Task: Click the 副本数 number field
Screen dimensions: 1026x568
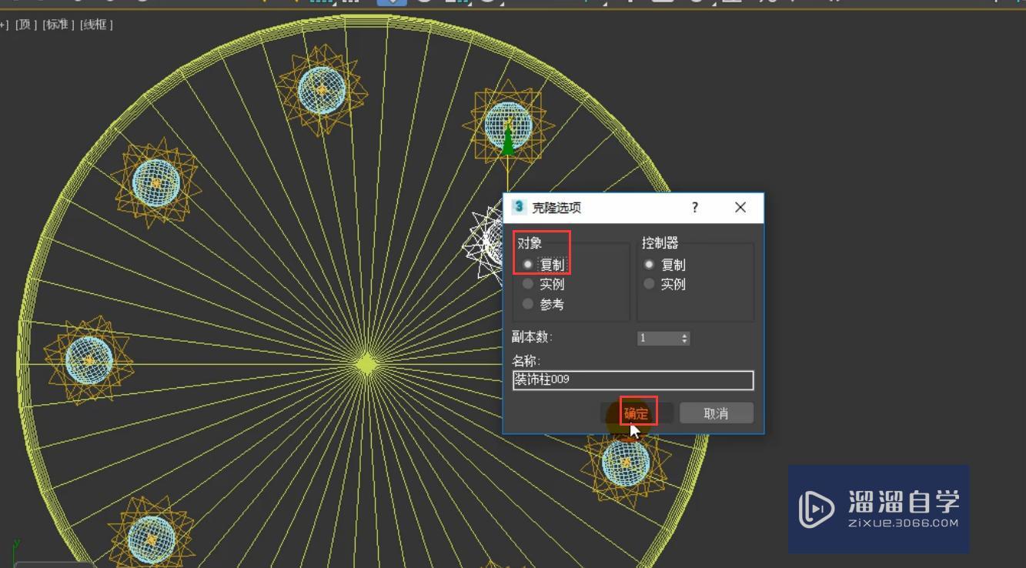Action: pyautogui.click(x=658, y=338)
